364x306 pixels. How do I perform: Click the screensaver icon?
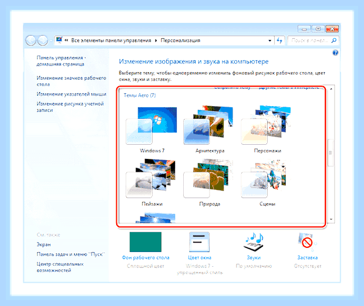click(308, 242)
